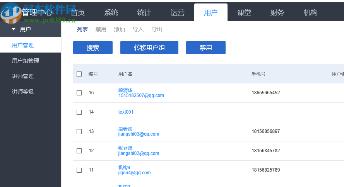Check the box for user number 13

(79, 131)
